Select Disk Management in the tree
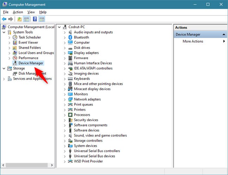Screen dimensions: 228x175 coord(32,74)
